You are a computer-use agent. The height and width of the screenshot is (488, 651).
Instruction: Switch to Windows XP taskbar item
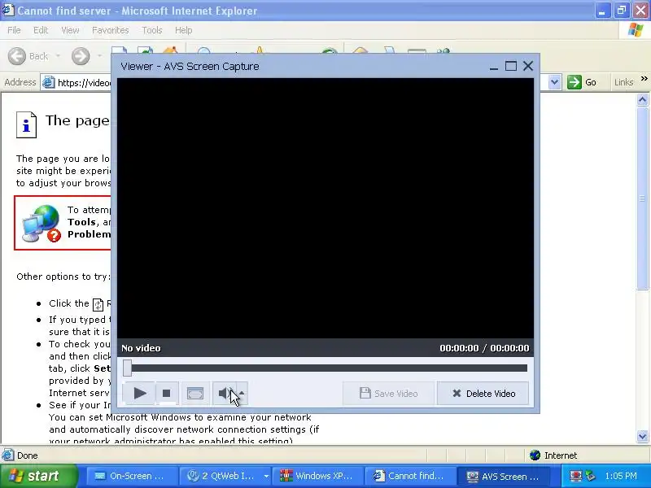[x=317, y=476]
